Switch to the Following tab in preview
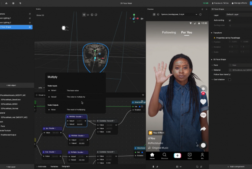 (169, 32)
